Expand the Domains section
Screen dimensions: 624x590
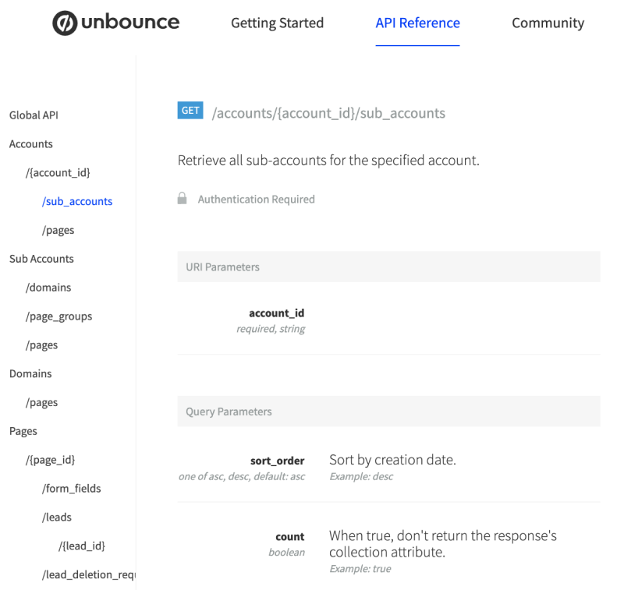tap(30, 373)
